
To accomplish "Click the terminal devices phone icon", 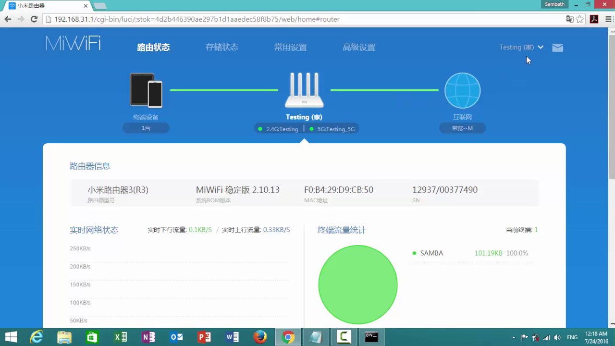I will [146, 90].
